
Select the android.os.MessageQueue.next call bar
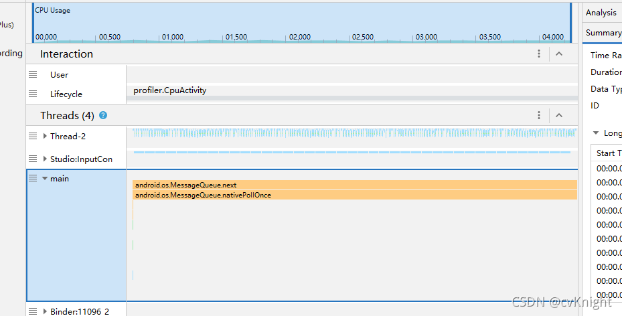(355, 185)
